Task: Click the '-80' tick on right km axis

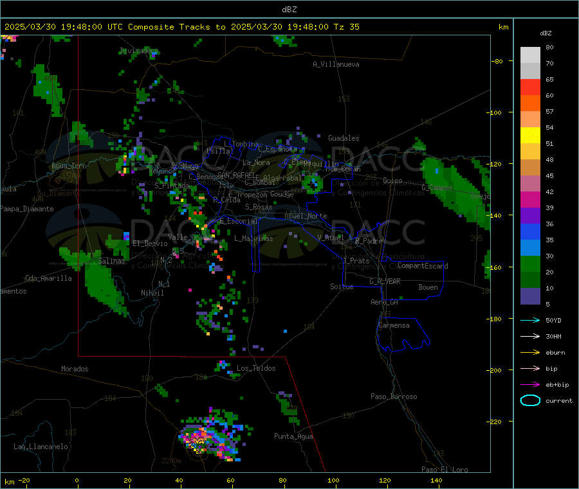Action: click(x=497, y=61)
